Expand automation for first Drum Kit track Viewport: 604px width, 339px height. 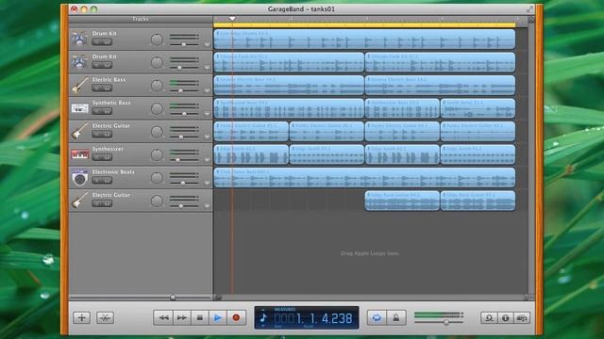(207, 44)
